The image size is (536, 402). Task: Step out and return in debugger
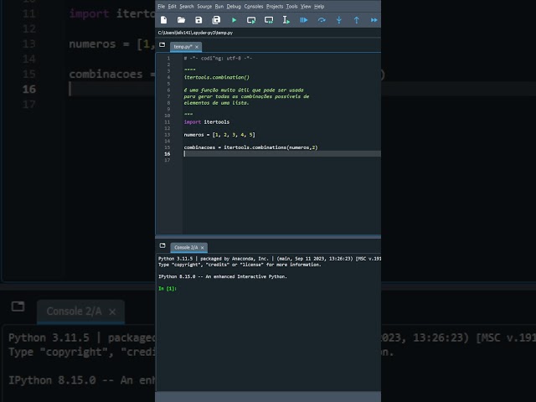pos(357,20)
